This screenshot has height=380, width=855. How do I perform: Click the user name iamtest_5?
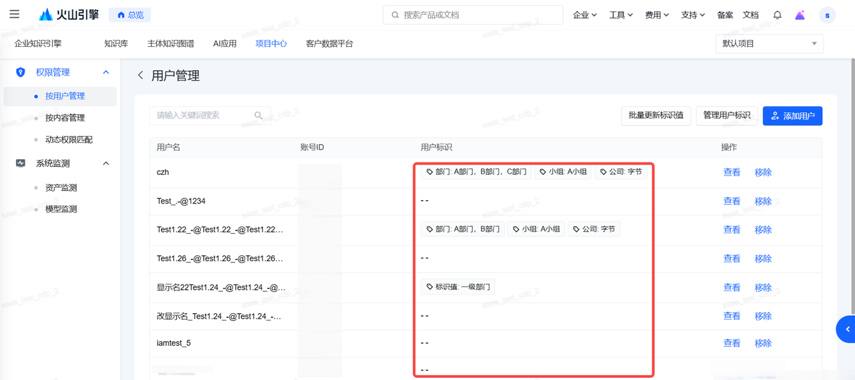(174, 343)
